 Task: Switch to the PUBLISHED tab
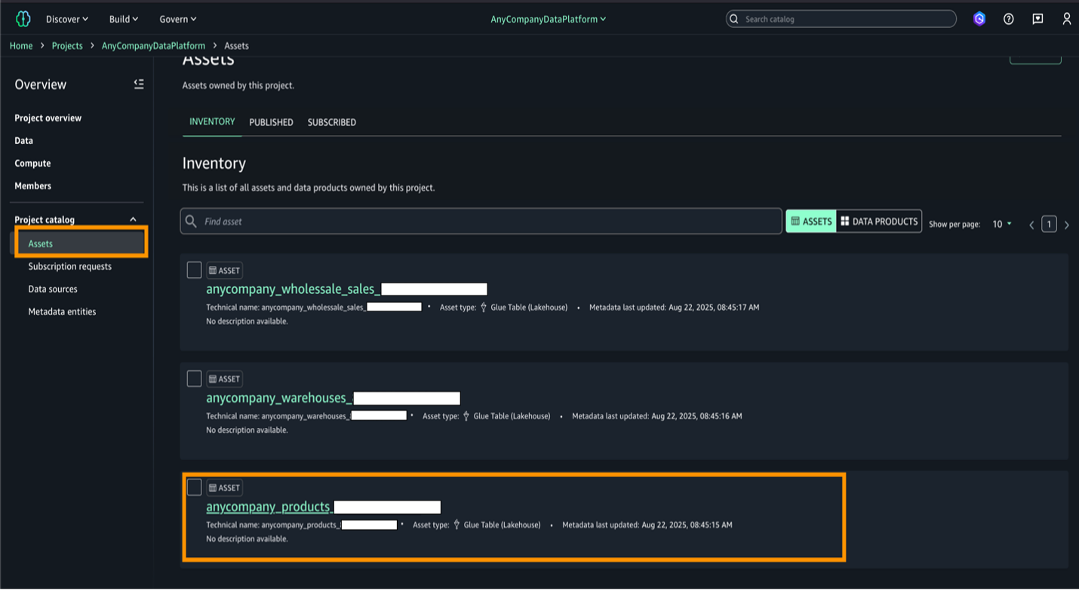click(x=271, y=122)
